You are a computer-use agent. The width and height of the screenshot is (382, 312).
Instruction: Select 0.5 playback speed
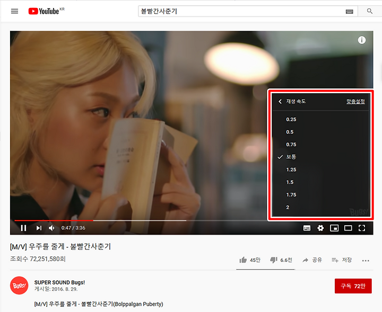click(x=321, y=132)
